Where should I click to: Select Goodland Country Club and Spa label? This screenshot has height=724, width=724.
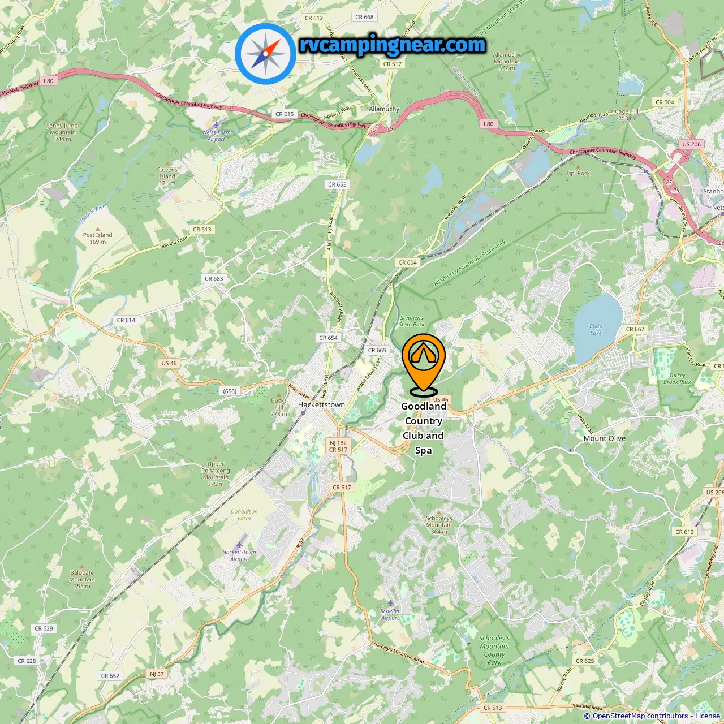pyautogui.click(x=424, y=428)
